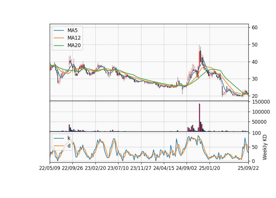276x198 pixels.
Task: Click the 24/09/02 date tick label
Action: [187, 168]
